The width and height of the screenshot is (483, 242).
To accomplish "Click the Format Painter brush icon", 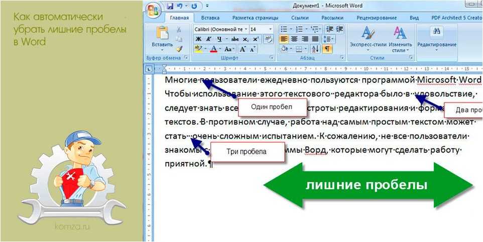I will pos(179,49).
